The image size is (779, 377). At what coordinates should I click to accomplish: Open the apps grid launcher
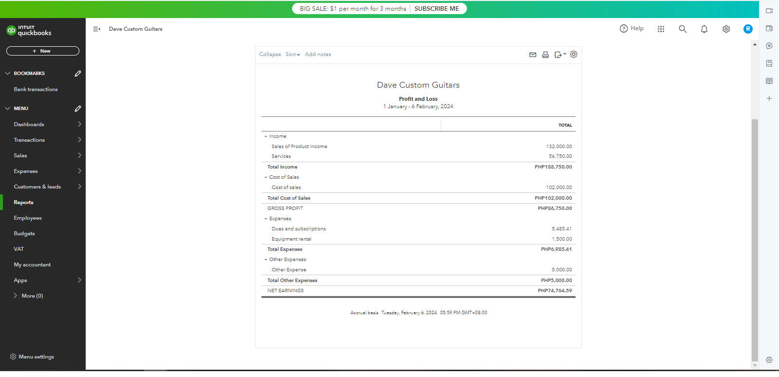pyautogui.click(x=661, y=29)
